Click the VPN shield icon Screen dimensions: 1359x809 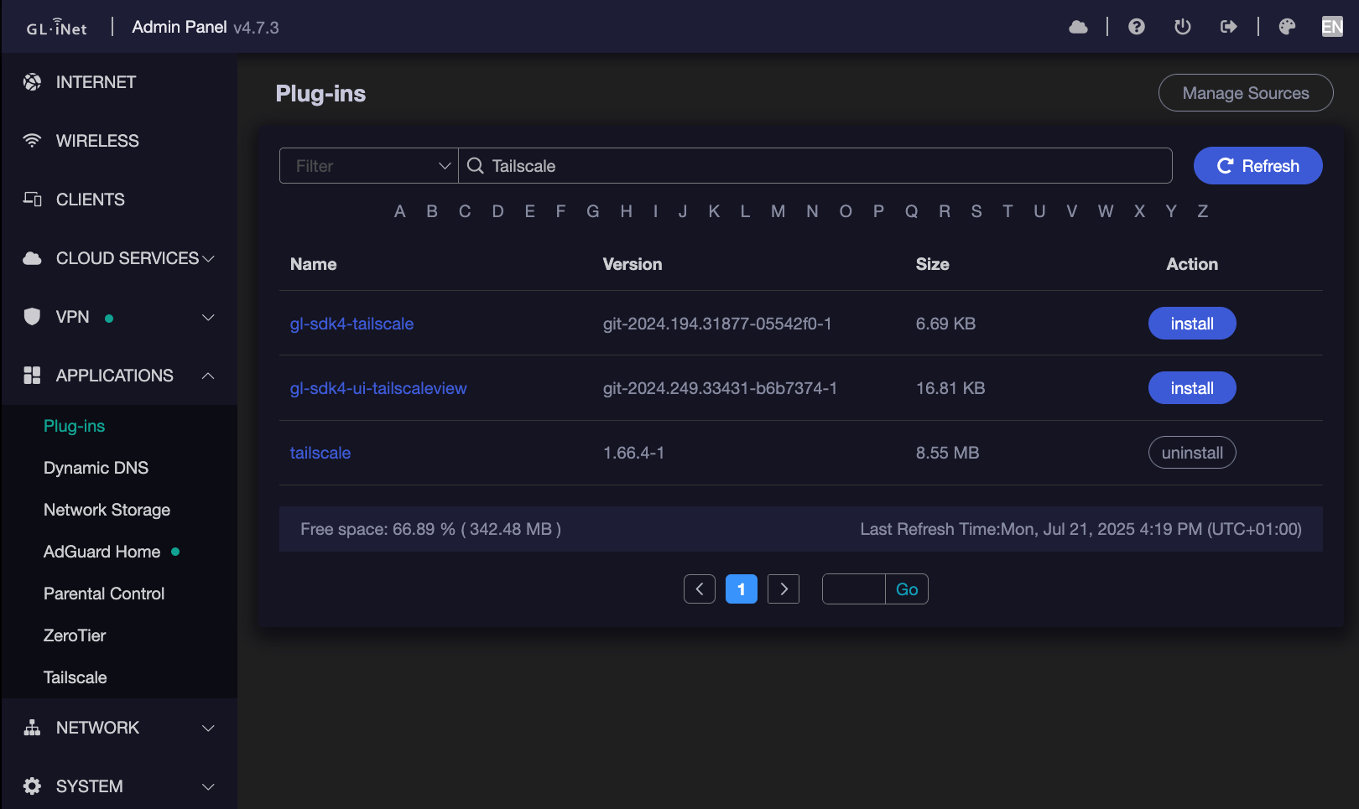coord(32,317)
